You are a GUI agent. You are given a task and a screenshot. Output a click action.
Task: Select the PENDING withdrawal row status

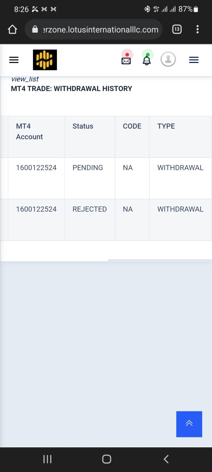tap(88, 167)
